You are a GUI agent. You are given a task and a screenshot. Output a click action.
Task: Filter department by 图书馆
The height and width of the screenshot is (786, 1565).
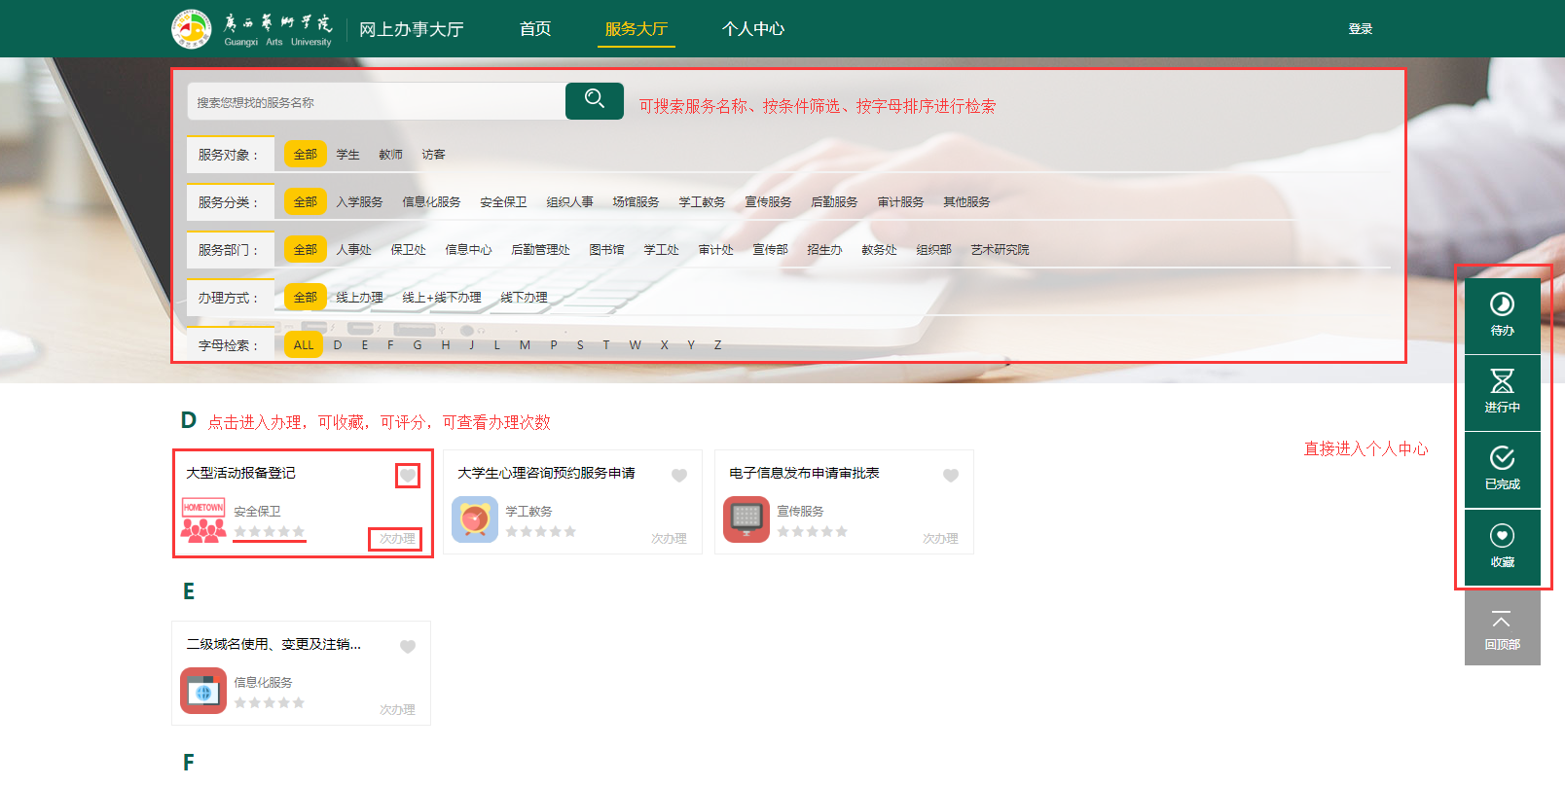607,249
